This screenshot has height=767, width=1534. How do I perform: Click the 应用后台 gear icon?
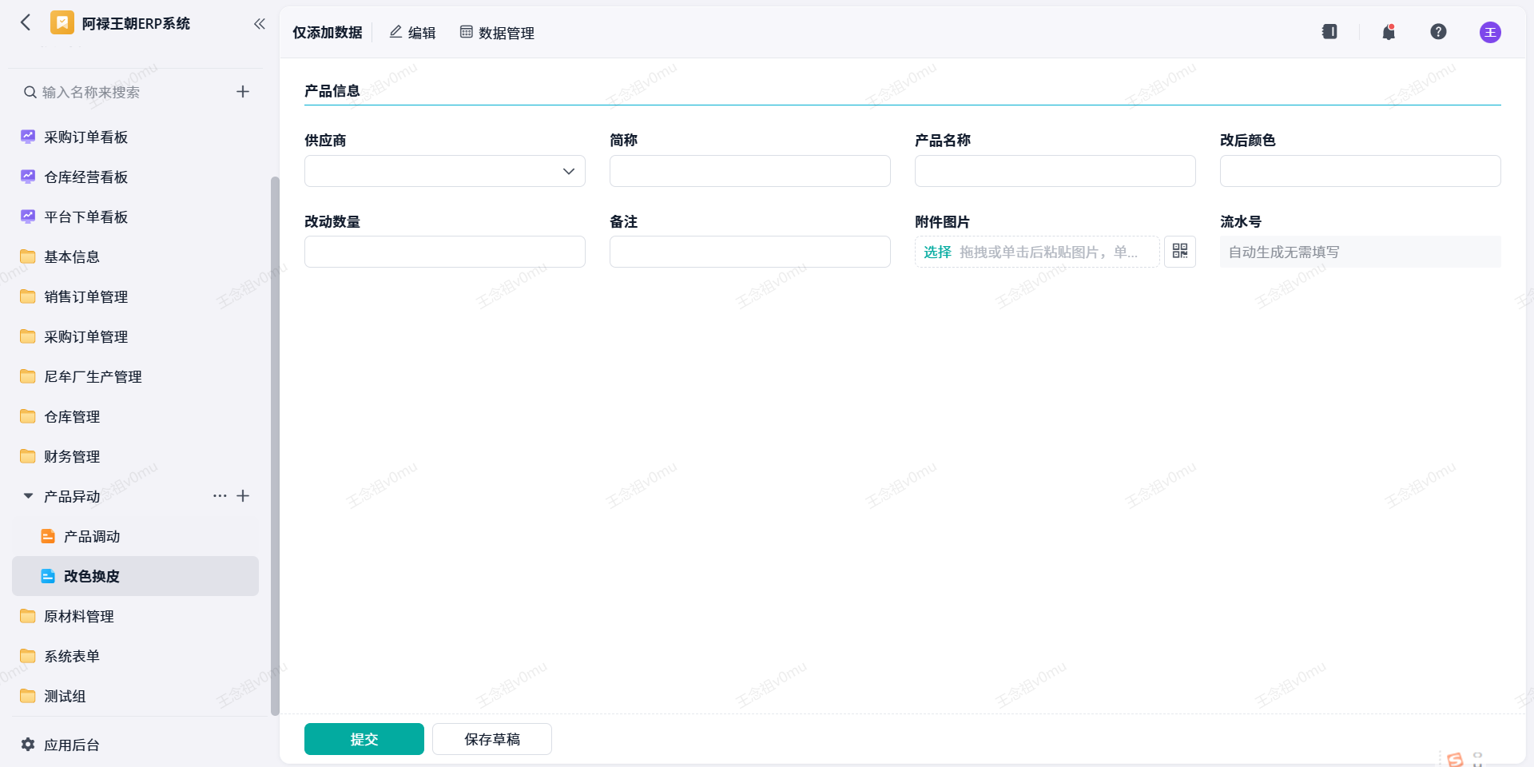[28, 745]
